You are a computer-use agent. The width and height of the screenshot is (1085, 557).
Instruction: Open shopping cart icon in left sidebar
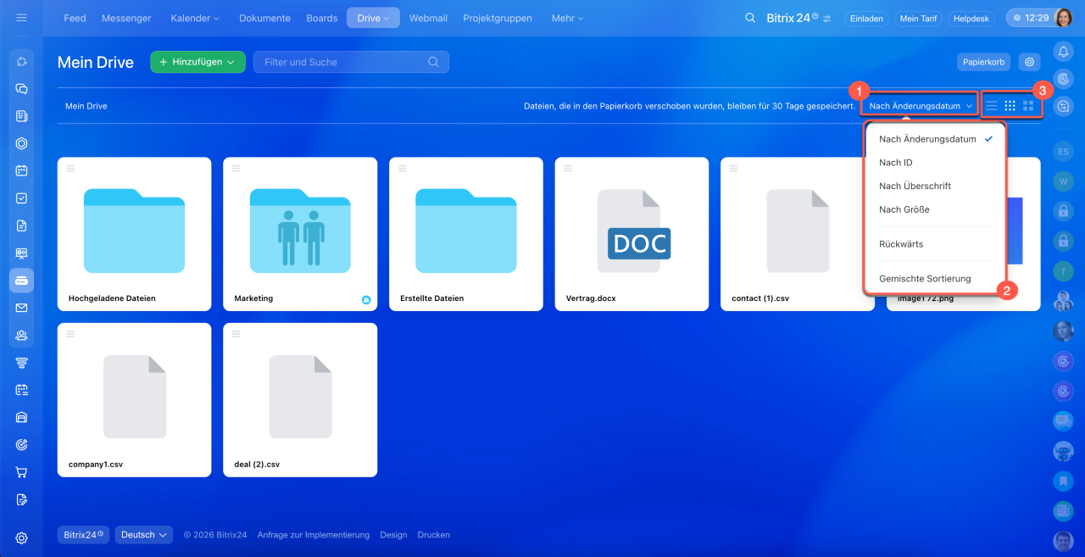tap(22, 472)
